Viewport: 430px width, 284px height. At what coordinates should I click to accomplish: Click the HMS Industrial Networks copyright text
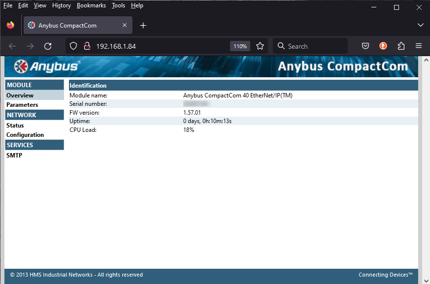pyautogui.click(x=76, y=275)
